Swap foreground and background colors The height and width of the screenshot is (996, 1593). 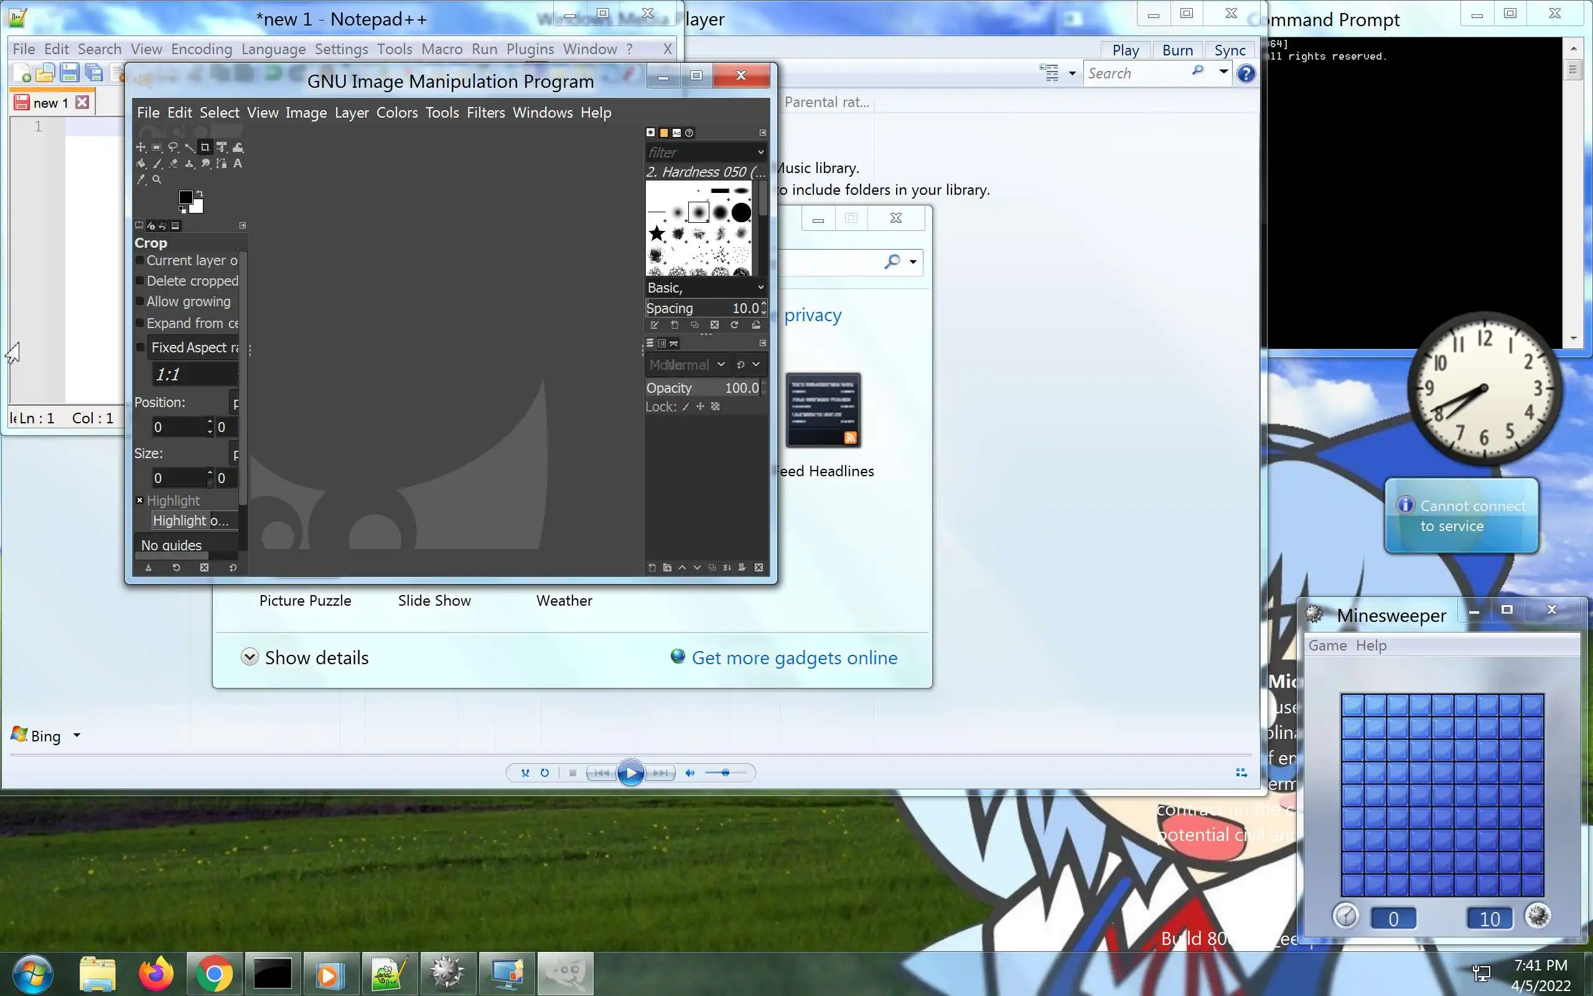click(x=200, y=194)
